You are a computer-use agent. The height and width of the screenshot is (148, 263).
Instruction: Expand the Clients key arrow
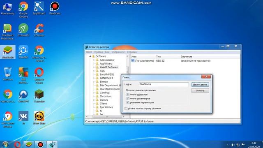point(94,104)
